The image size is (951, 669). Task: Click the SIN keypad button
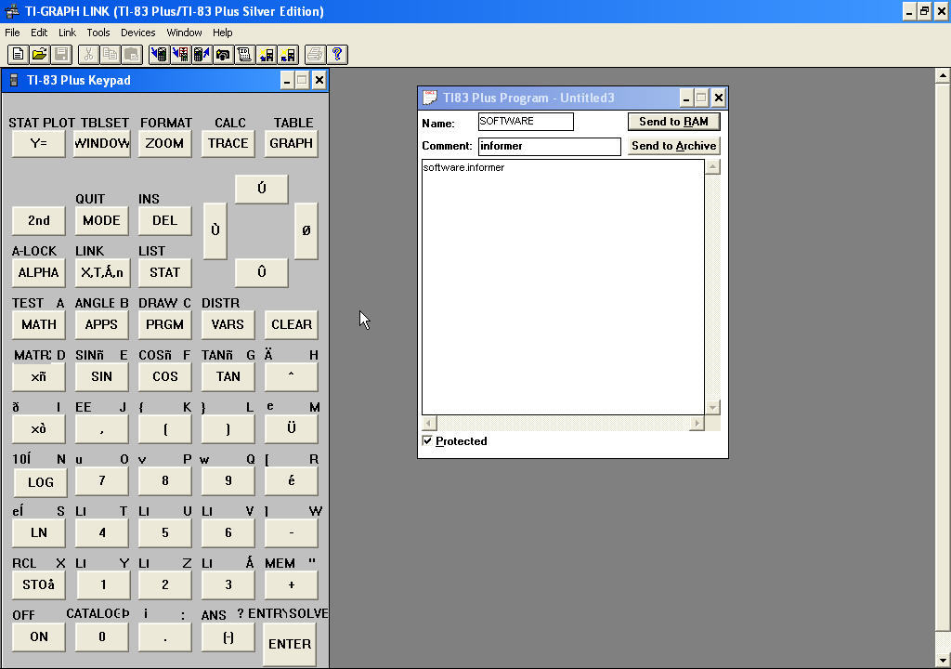pyautogui.click(x=101, y=377)
